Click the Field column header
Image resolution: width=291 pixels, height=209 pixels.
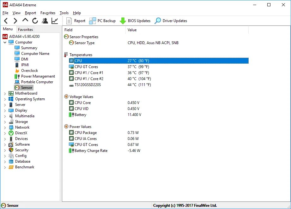pyautogui.click(x=94, y=30)
